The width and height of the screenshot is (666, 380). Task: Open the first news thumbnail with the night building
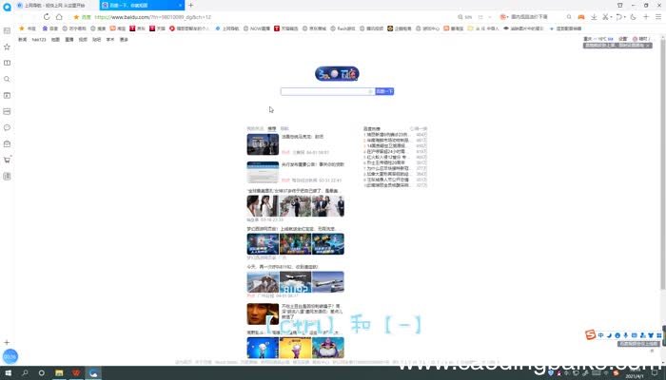(263, 144)
